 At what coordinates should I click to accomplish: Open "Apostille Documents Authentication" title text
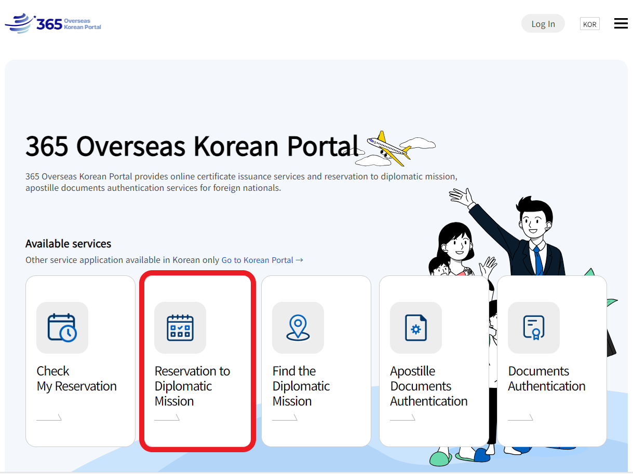coord(428,386)
